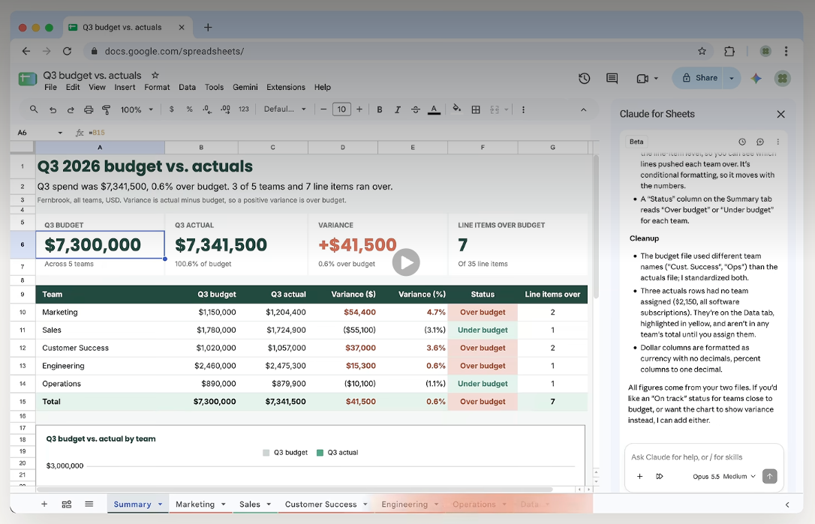The width and height of the screenshot is (815, 524).
Task: Open the Summary tab dropdown arrow
Action: (160, 505)
